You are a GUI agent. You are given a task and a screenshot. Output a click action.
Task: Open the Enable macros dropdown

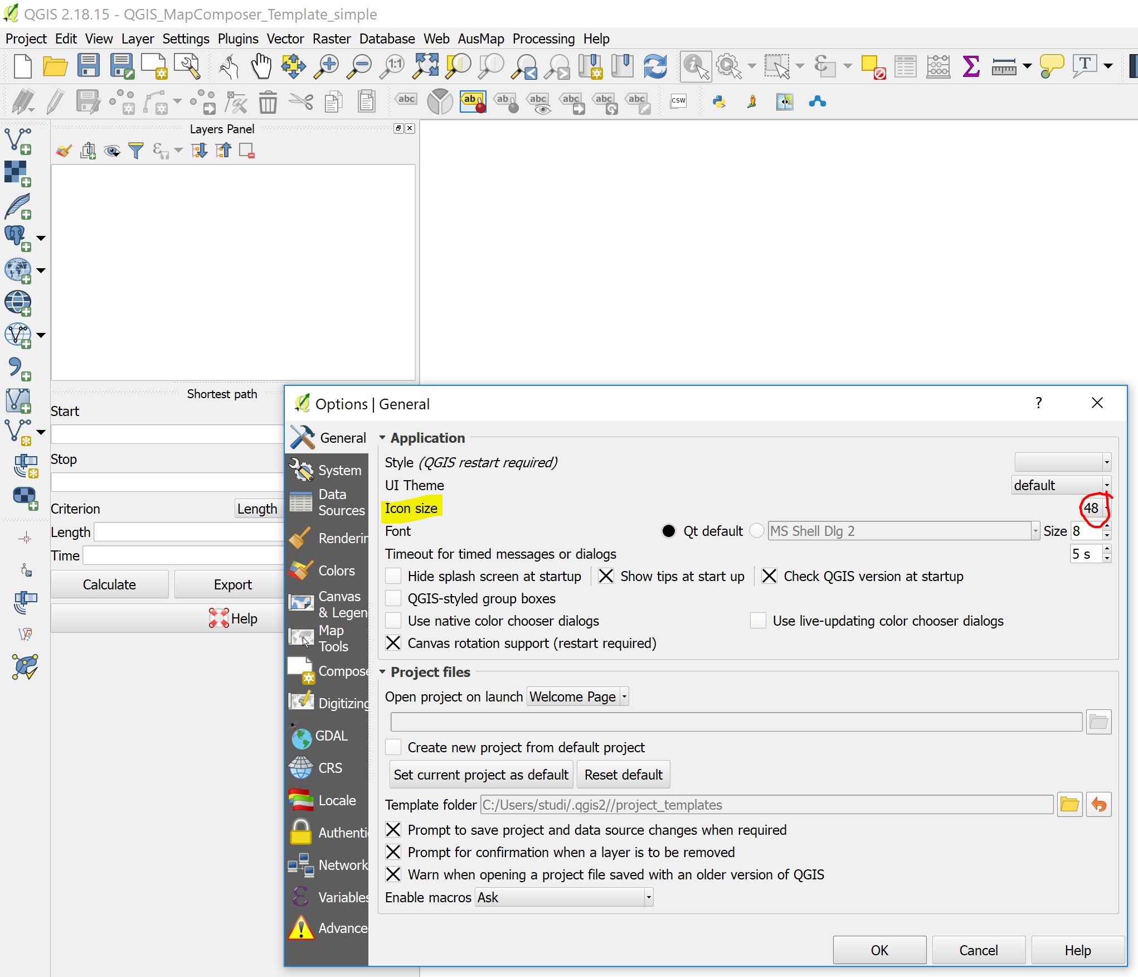coord(563,897)
